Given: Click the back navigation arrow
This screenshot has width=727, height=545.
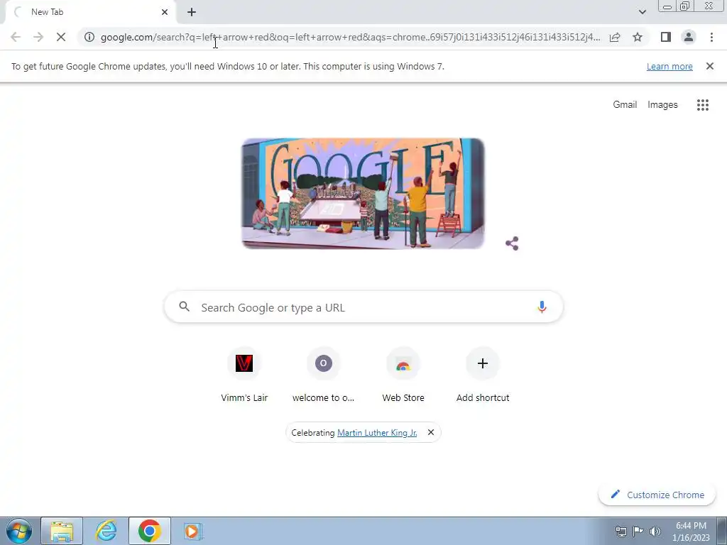Looking at the screenshot, I should [x=16, y=37].
